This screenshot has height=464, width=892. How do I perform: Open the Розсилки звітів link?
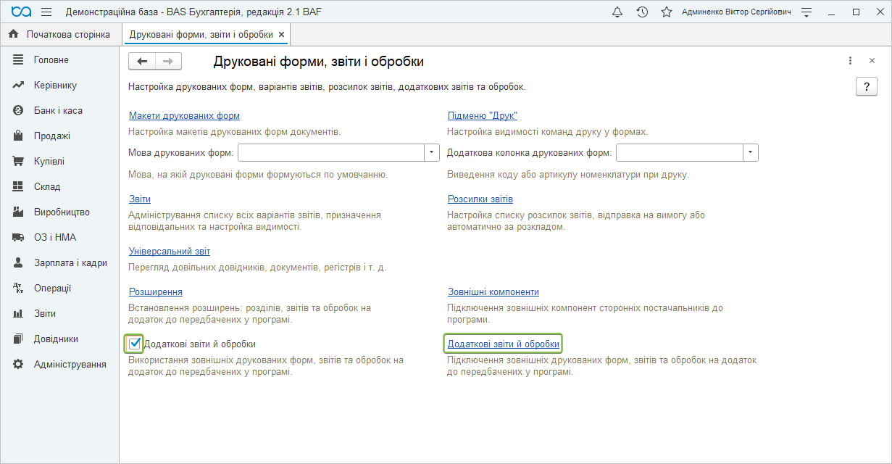click(x=480, y=199)
